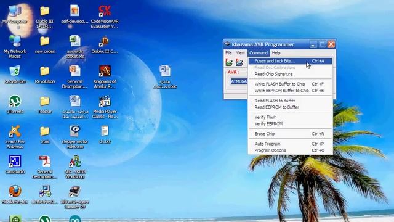Select the Kingdoms of Amalur R... shortcut

(x=105, y=76)
